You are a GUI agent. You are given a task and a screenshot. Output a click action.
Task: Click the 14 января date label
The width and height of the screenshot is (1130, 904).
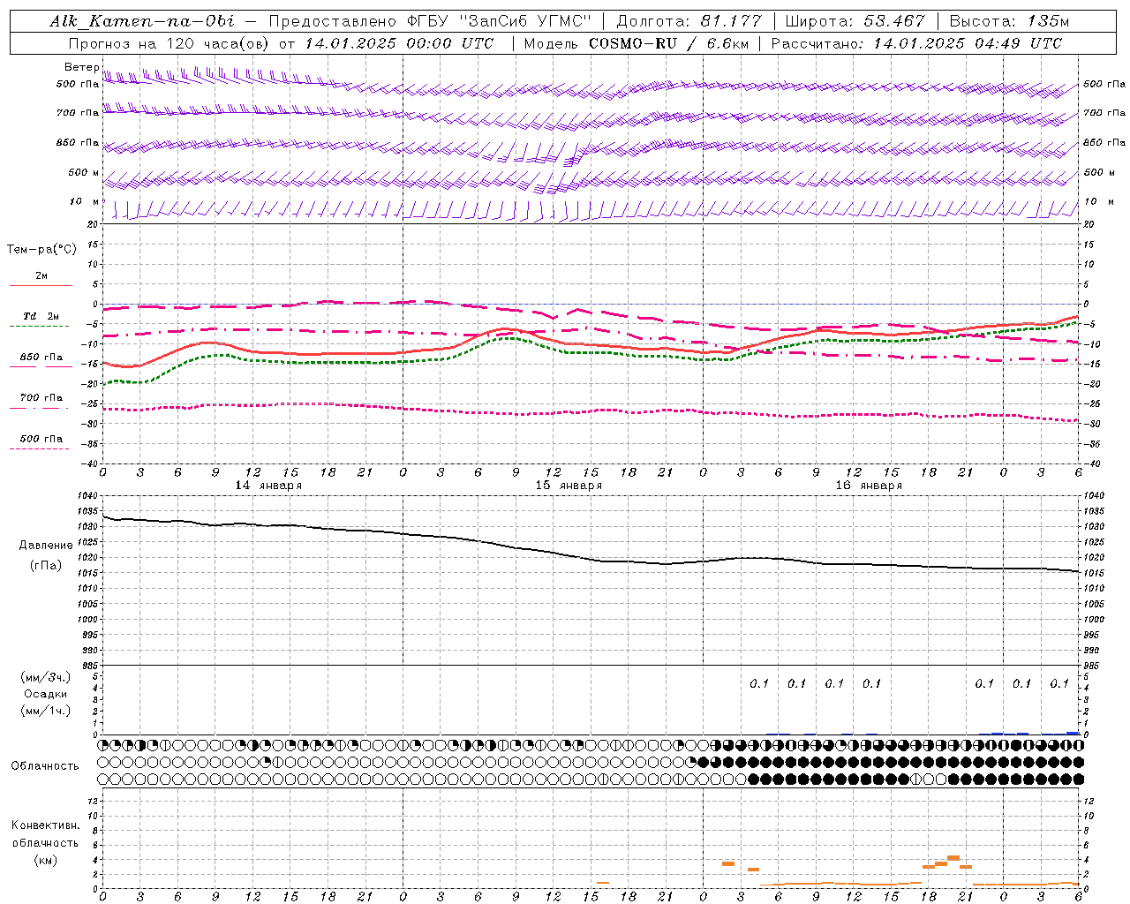click(268, 486)
